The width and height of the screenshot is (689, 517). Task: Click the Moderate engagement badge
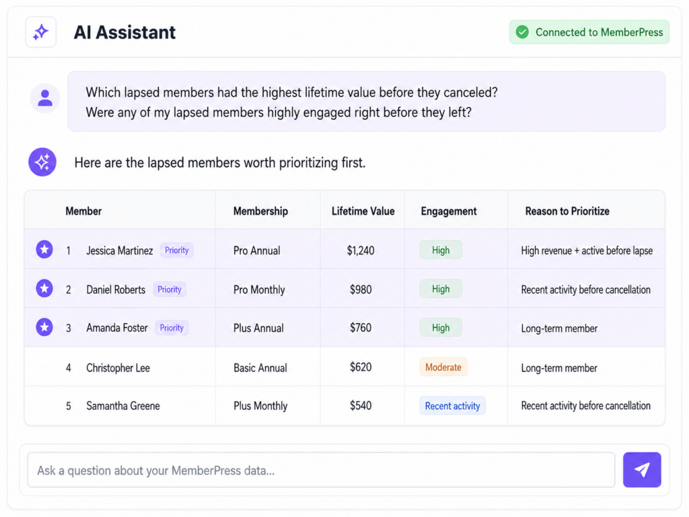[443, 367]
